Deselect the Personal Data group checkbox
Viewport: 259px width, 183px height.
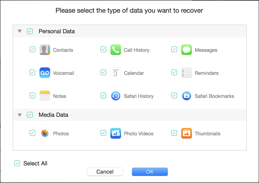coord(30,31)
